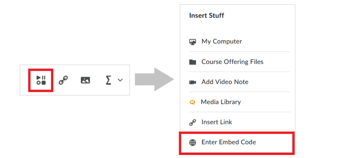Choose My Computer from the Insert Stuff list
Image resolution: width=346 pixels, height=158 pixels.
point(222,41)
